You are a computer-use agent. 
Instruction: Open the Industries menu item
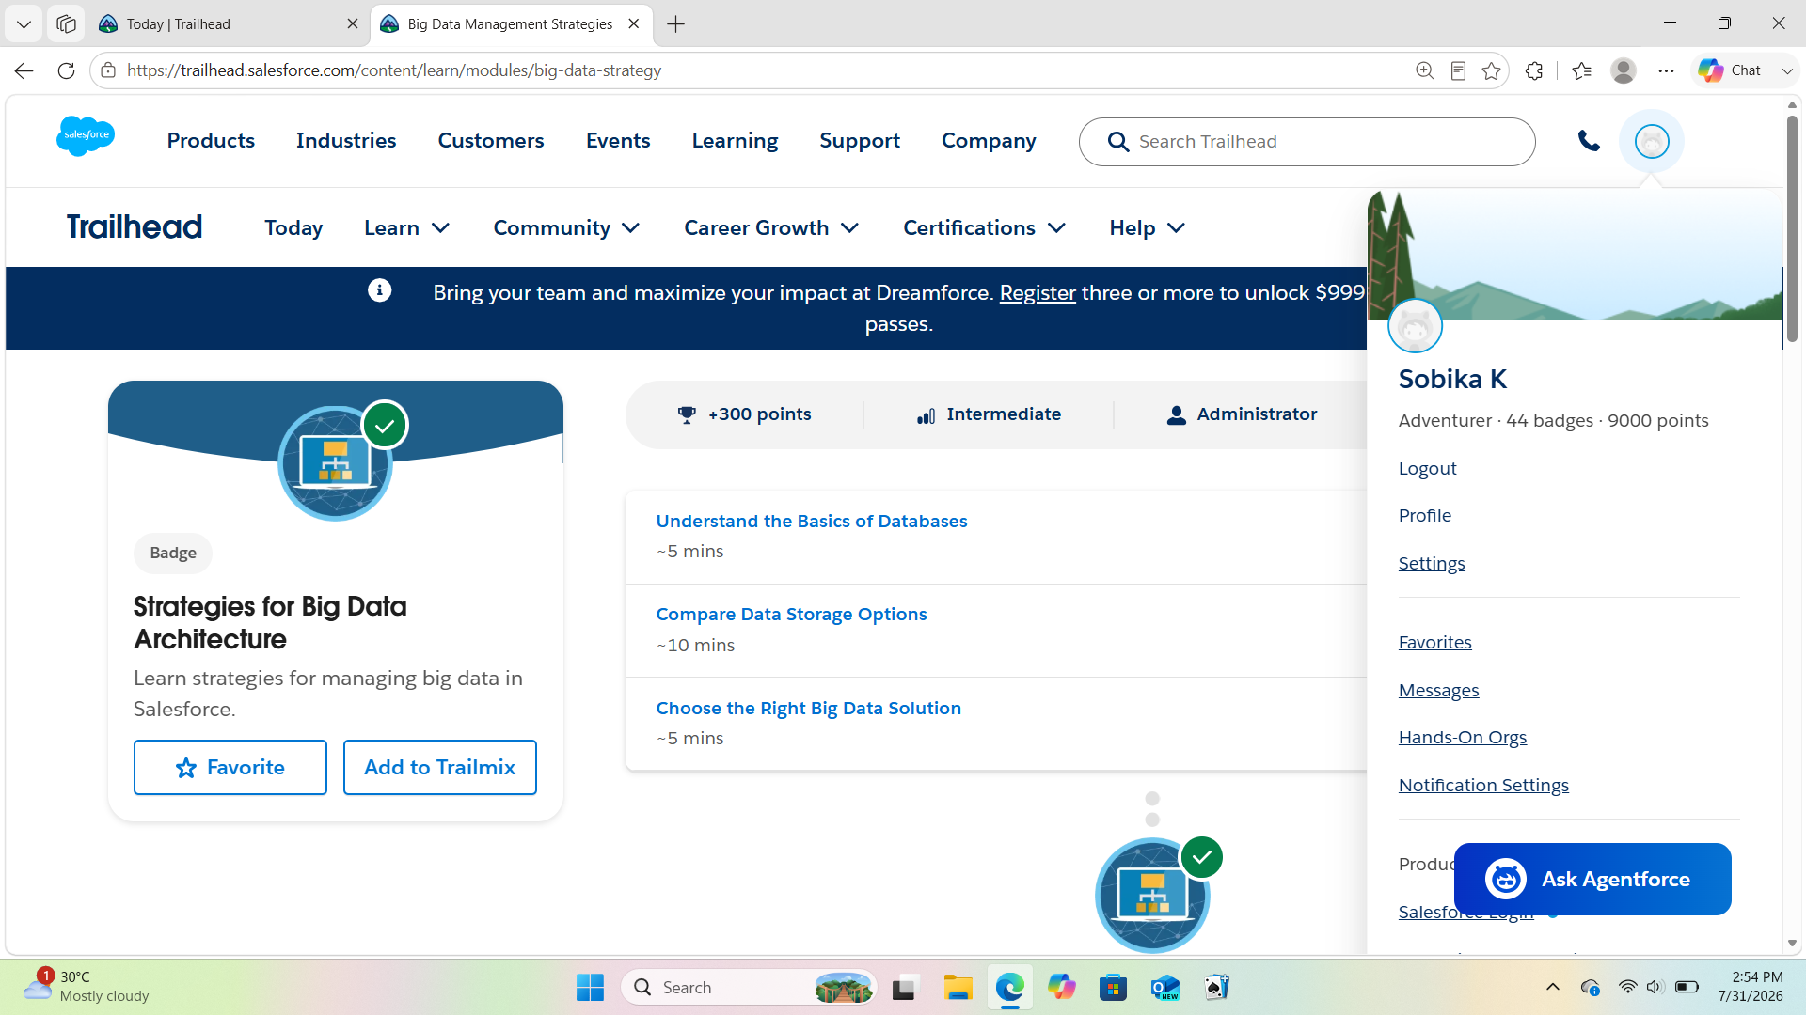pos(346,140)
